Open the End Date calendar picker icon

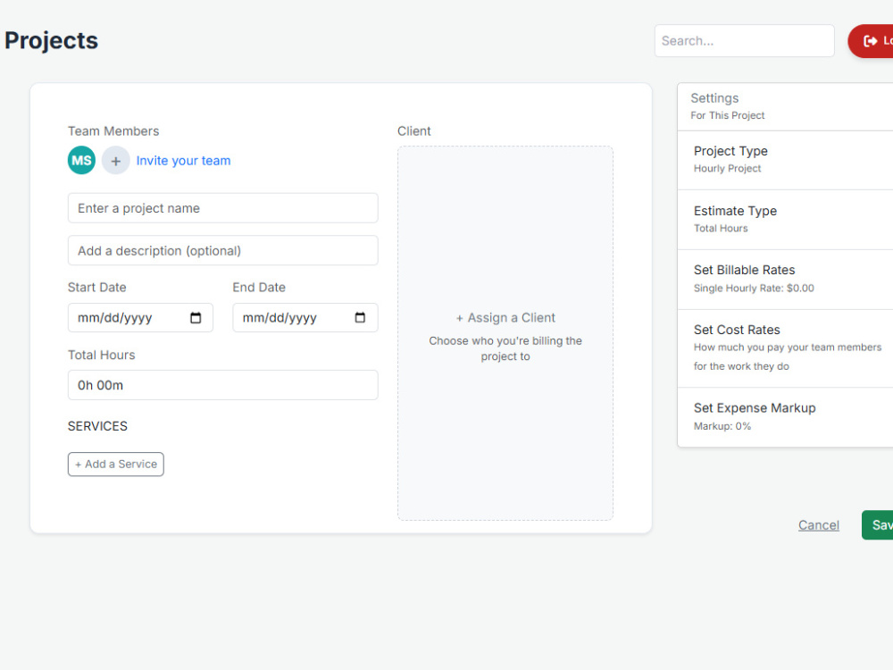point(360,318)
